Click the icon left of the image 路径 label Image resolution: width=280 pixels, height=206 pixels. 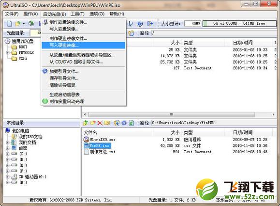pyautogui.click(x=131, y=33)
